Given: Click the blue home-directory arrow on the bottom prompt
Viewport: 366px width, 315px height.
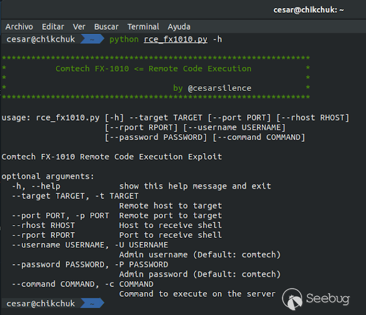Looking at the screenshot, I should [92, 304].
